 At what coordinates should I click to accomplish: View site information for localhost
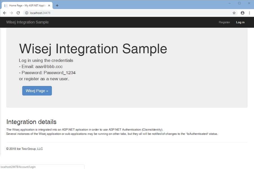[x=26, y=13]
